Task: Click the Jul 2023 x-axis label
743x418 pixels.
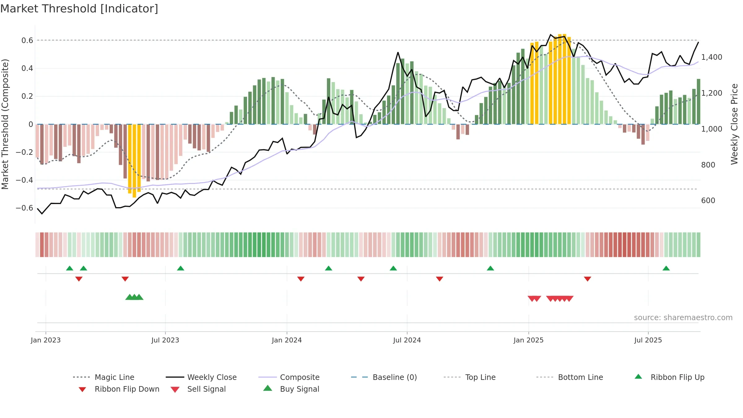Action: (x=165, y=340)
